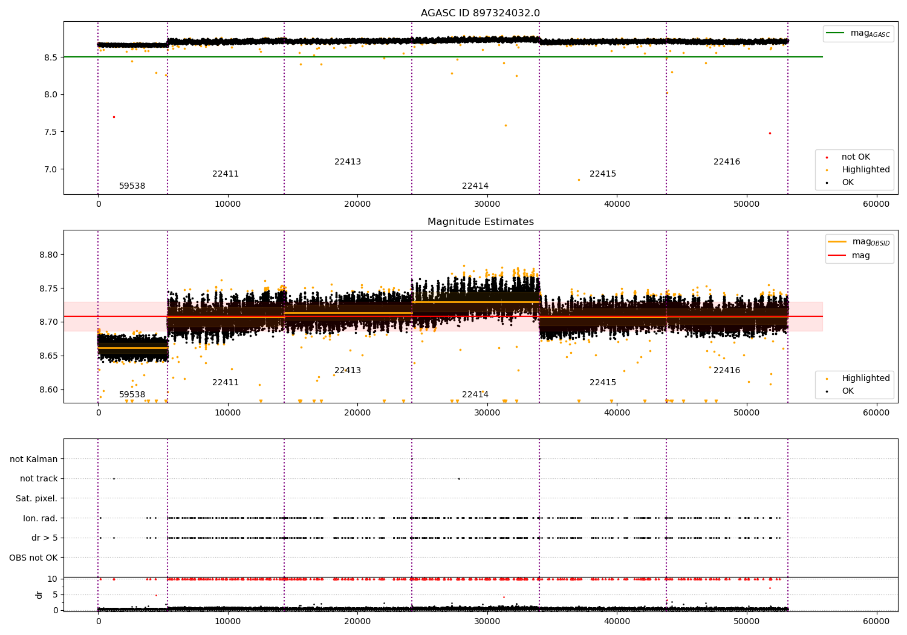
Task: Click x-axis tick 20000 under the bottom panel
Action: 357,620
